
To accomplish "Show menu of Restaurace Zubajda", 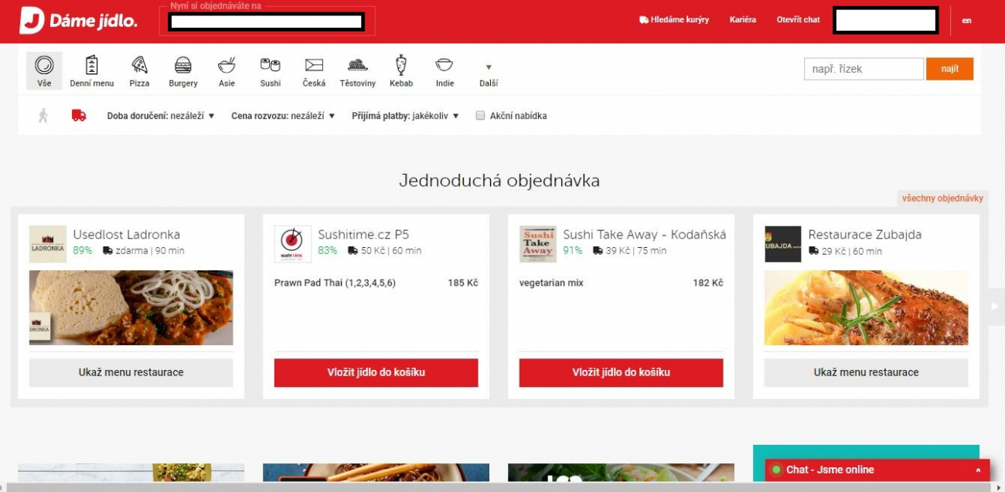I will tap(867, 372).
